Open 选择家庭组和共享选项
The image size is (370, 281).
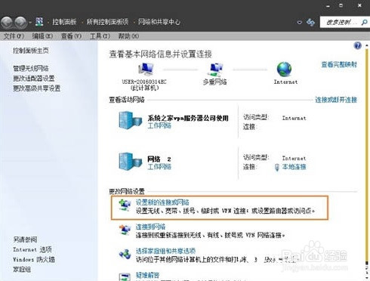point(165,251)
